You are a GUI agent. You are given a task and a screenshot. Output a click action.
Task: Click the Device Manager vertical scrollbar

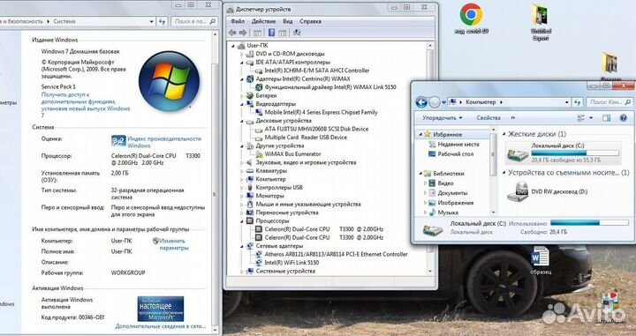430,158
